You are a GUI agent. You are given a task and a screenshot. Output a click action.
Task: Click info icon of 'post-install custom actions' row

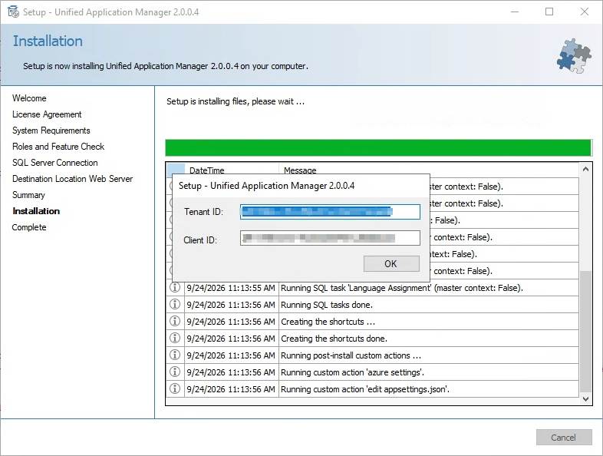pyautogui.click(x=175, y=355)
